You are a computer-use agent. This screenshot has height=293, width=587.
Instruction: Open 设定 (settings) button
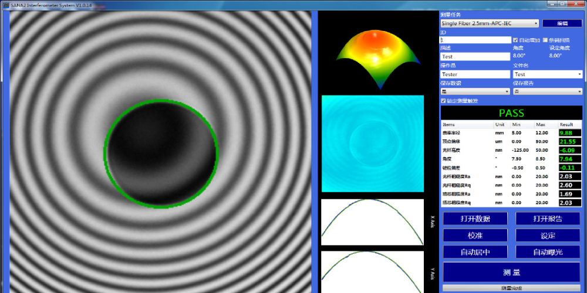point(547,236)
